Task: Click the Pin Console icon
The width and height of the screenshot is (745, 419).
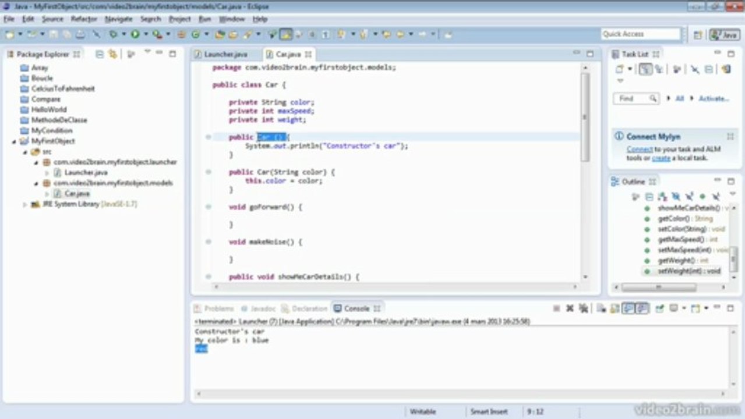Action: 659,308
